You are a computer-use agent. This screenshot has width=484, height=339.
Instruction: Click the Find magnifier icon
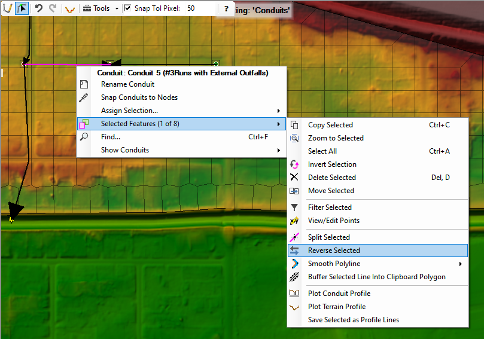[84, 137]
